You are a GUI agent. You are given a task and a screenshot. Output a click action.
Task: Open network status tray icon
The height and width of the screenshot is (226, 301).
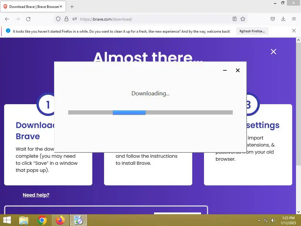(266, 220)
